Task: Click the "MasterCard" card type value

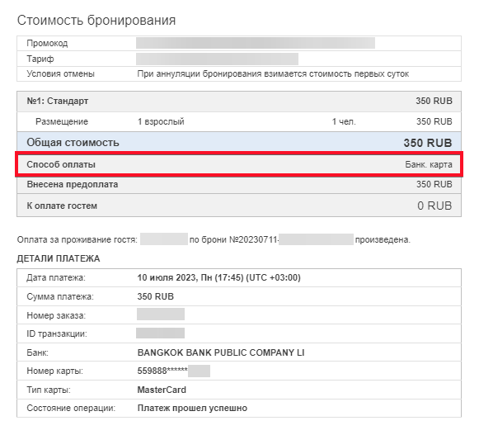Action: [162, 390]
